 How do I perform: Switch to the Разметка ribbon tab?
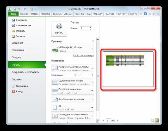pyautogui.click(x=45, y=14)
